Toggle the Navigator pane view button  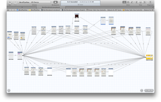pyautogui.click(x=137, y=2)
